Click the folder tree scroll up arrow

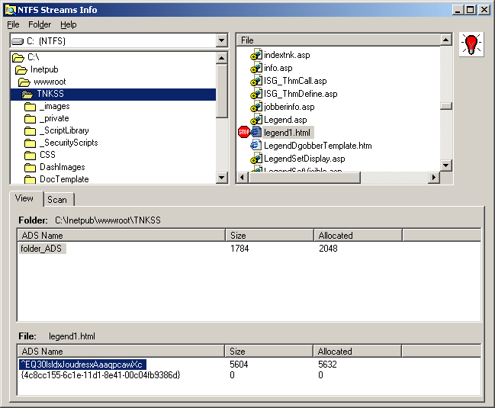[222, 58]
